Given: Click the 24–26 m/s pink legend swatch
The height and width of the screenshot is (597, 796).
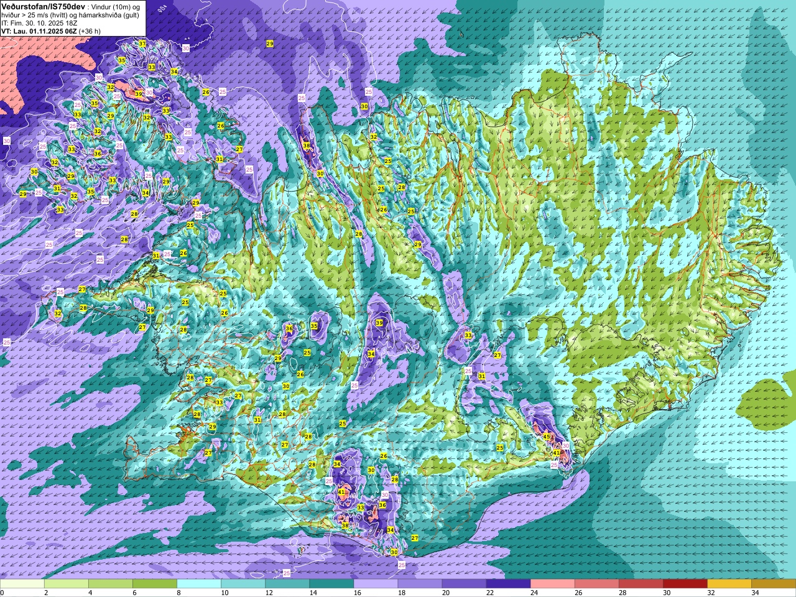Looking at the screenshot, I should [x=552, y=584].
